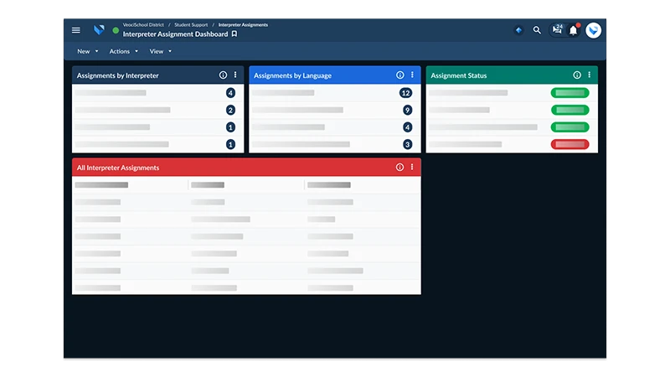Open the messages icon with 24 badge
Image resolution: width=670 pixels, height=377 pixels.
tap(557, 29)
